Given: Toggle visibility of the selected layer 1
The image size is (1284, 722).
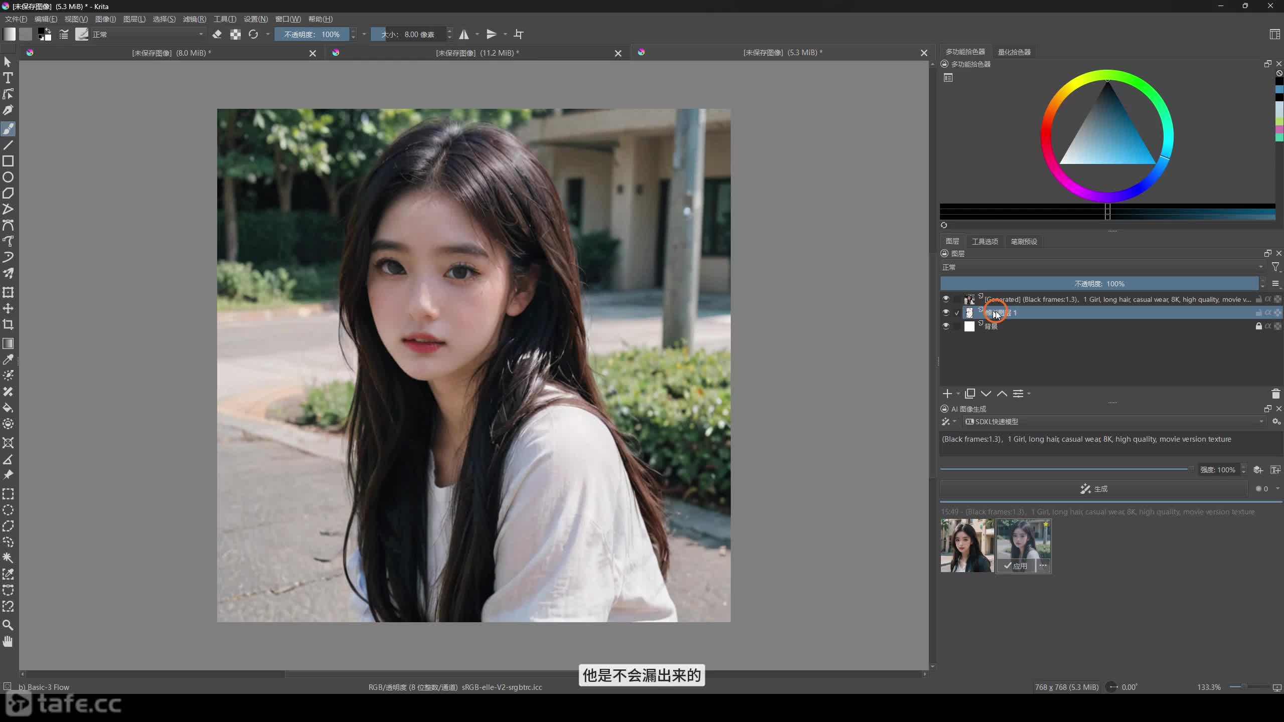Looking at the screenshot, I should 946,312.
